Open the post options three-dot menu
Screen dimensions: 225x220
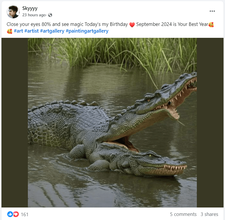point(212,11)
